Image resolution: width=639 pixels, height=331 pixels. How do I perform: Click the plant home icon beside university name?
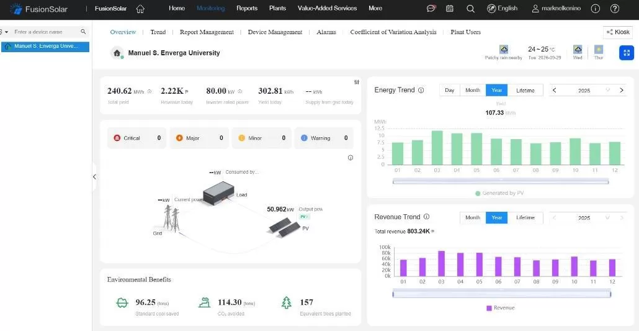click(x=117, y=53)
